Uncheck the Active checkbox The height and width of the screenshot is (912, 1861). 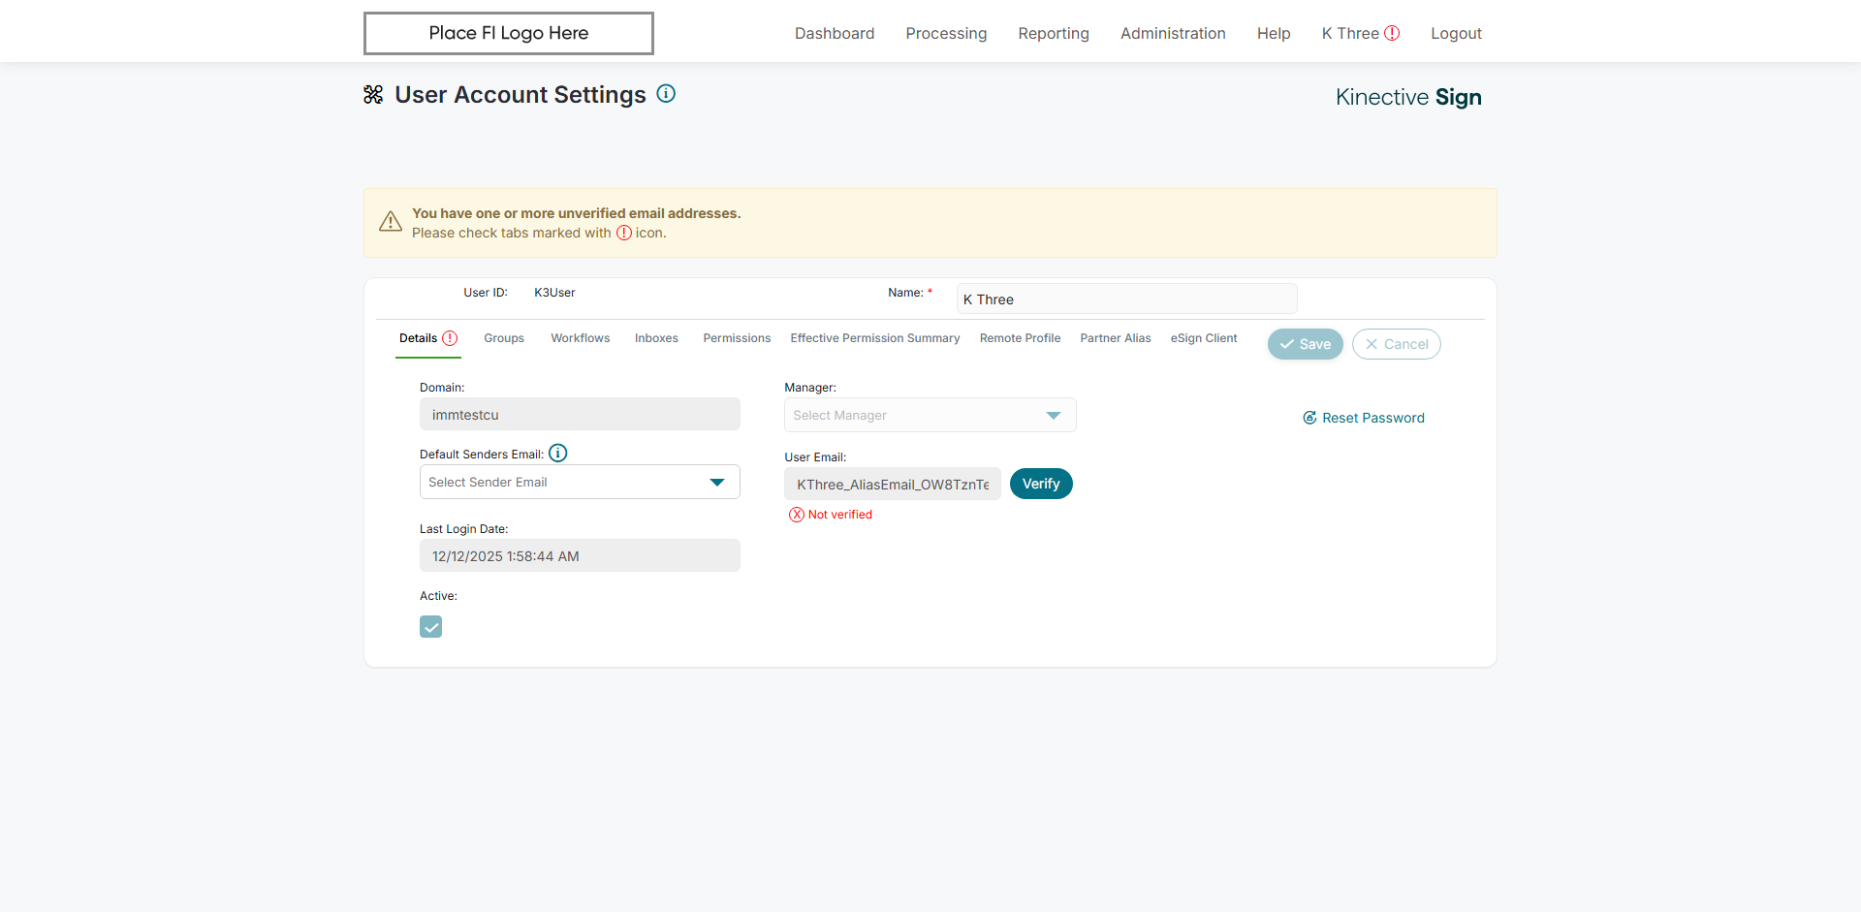point(431,627)
